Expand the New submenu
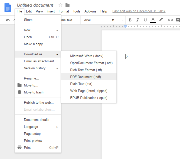Screen dimensions: 180x159 38,30
